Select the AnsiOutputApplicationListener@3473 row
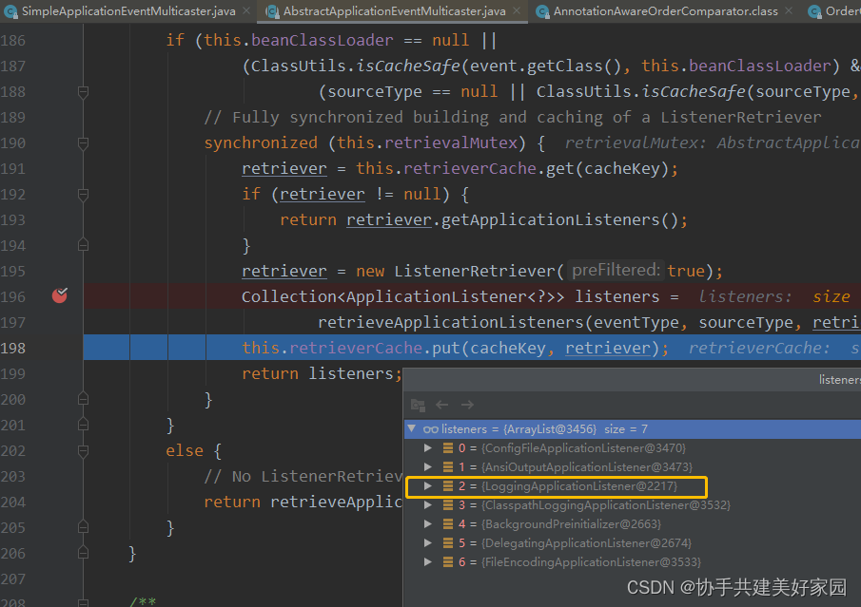This screenshot has height=607, width=861. [633, 466]
